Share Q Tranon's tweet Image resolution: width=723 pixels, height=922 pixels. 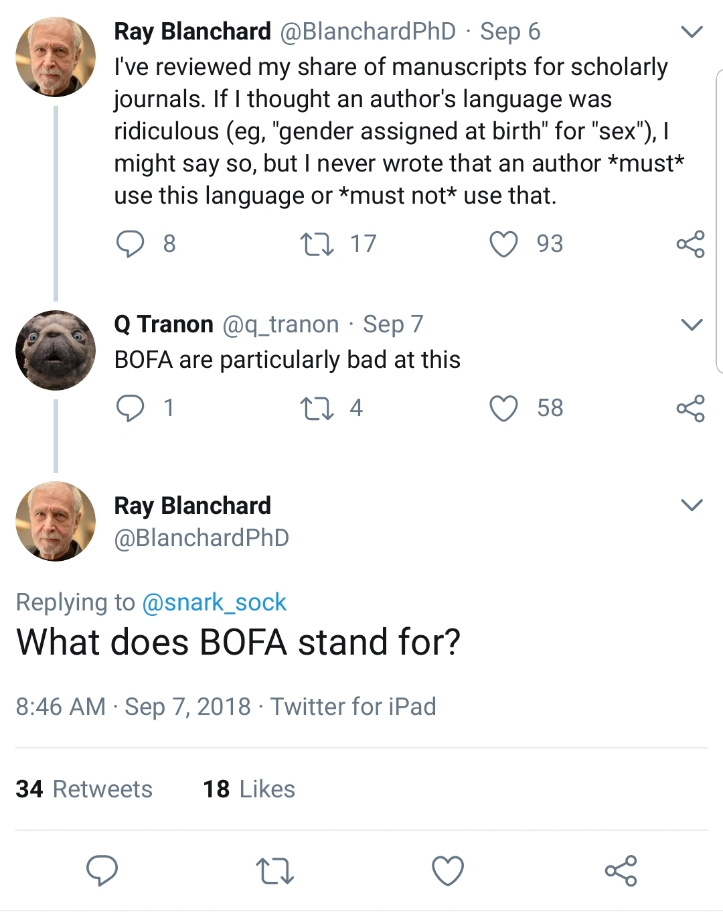[x=690, y=408]
